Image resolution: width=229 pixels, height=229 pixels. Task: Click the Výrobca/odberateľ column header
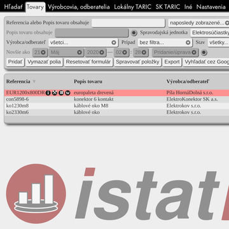point(188,81)
